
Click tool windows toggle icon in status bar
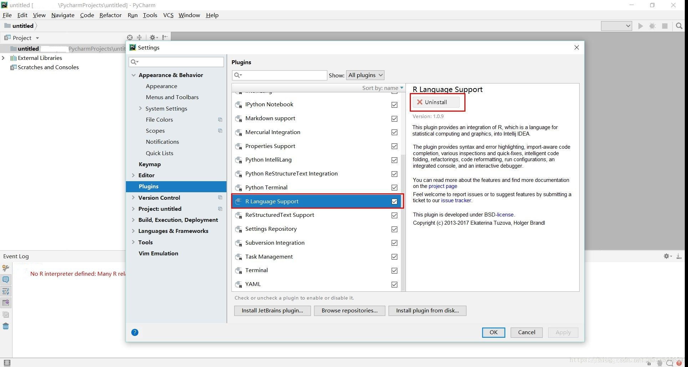pyautogui.click(x=7, y=363)
